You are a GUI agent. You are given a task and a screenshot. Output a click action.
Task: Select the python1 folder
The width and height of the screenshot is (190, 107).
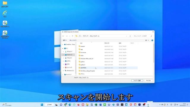(x=83, y=65)
